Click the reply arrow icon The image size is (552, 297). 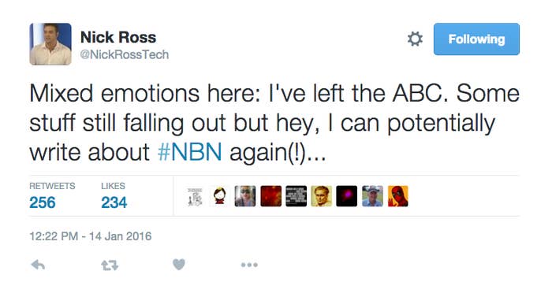coord(38,265)
